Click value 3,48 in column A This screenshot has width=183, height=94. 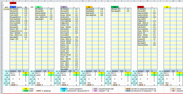[x=6, y=77]
